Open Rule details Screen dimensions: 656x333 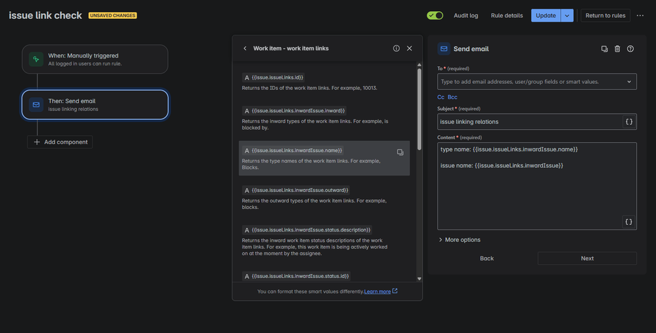click(x=507, y=16)
